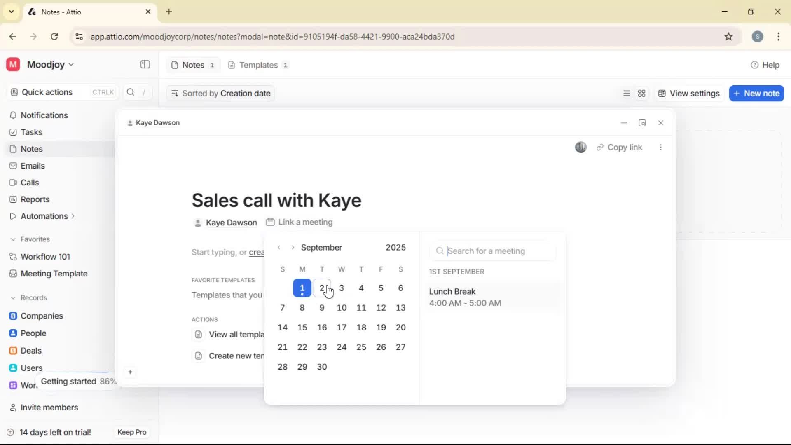Select September 15 in the calendar
Viewport: 791px width, 445px height.
click(x=302, y=327)
